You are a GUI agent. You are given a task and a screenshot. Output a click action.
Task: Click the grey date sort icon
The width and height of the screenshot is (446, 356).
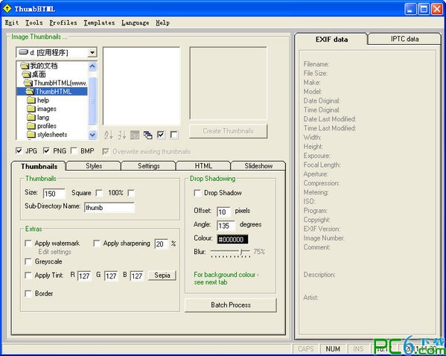pyautogui.click(x=135, y=135)
